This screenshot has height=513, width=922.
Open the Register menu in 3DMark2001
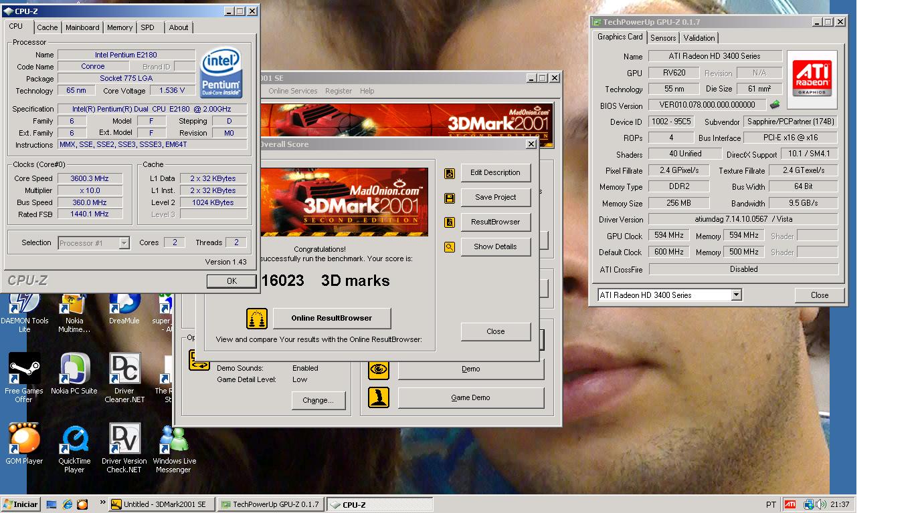pyautogui.click(x=339, y=91)
